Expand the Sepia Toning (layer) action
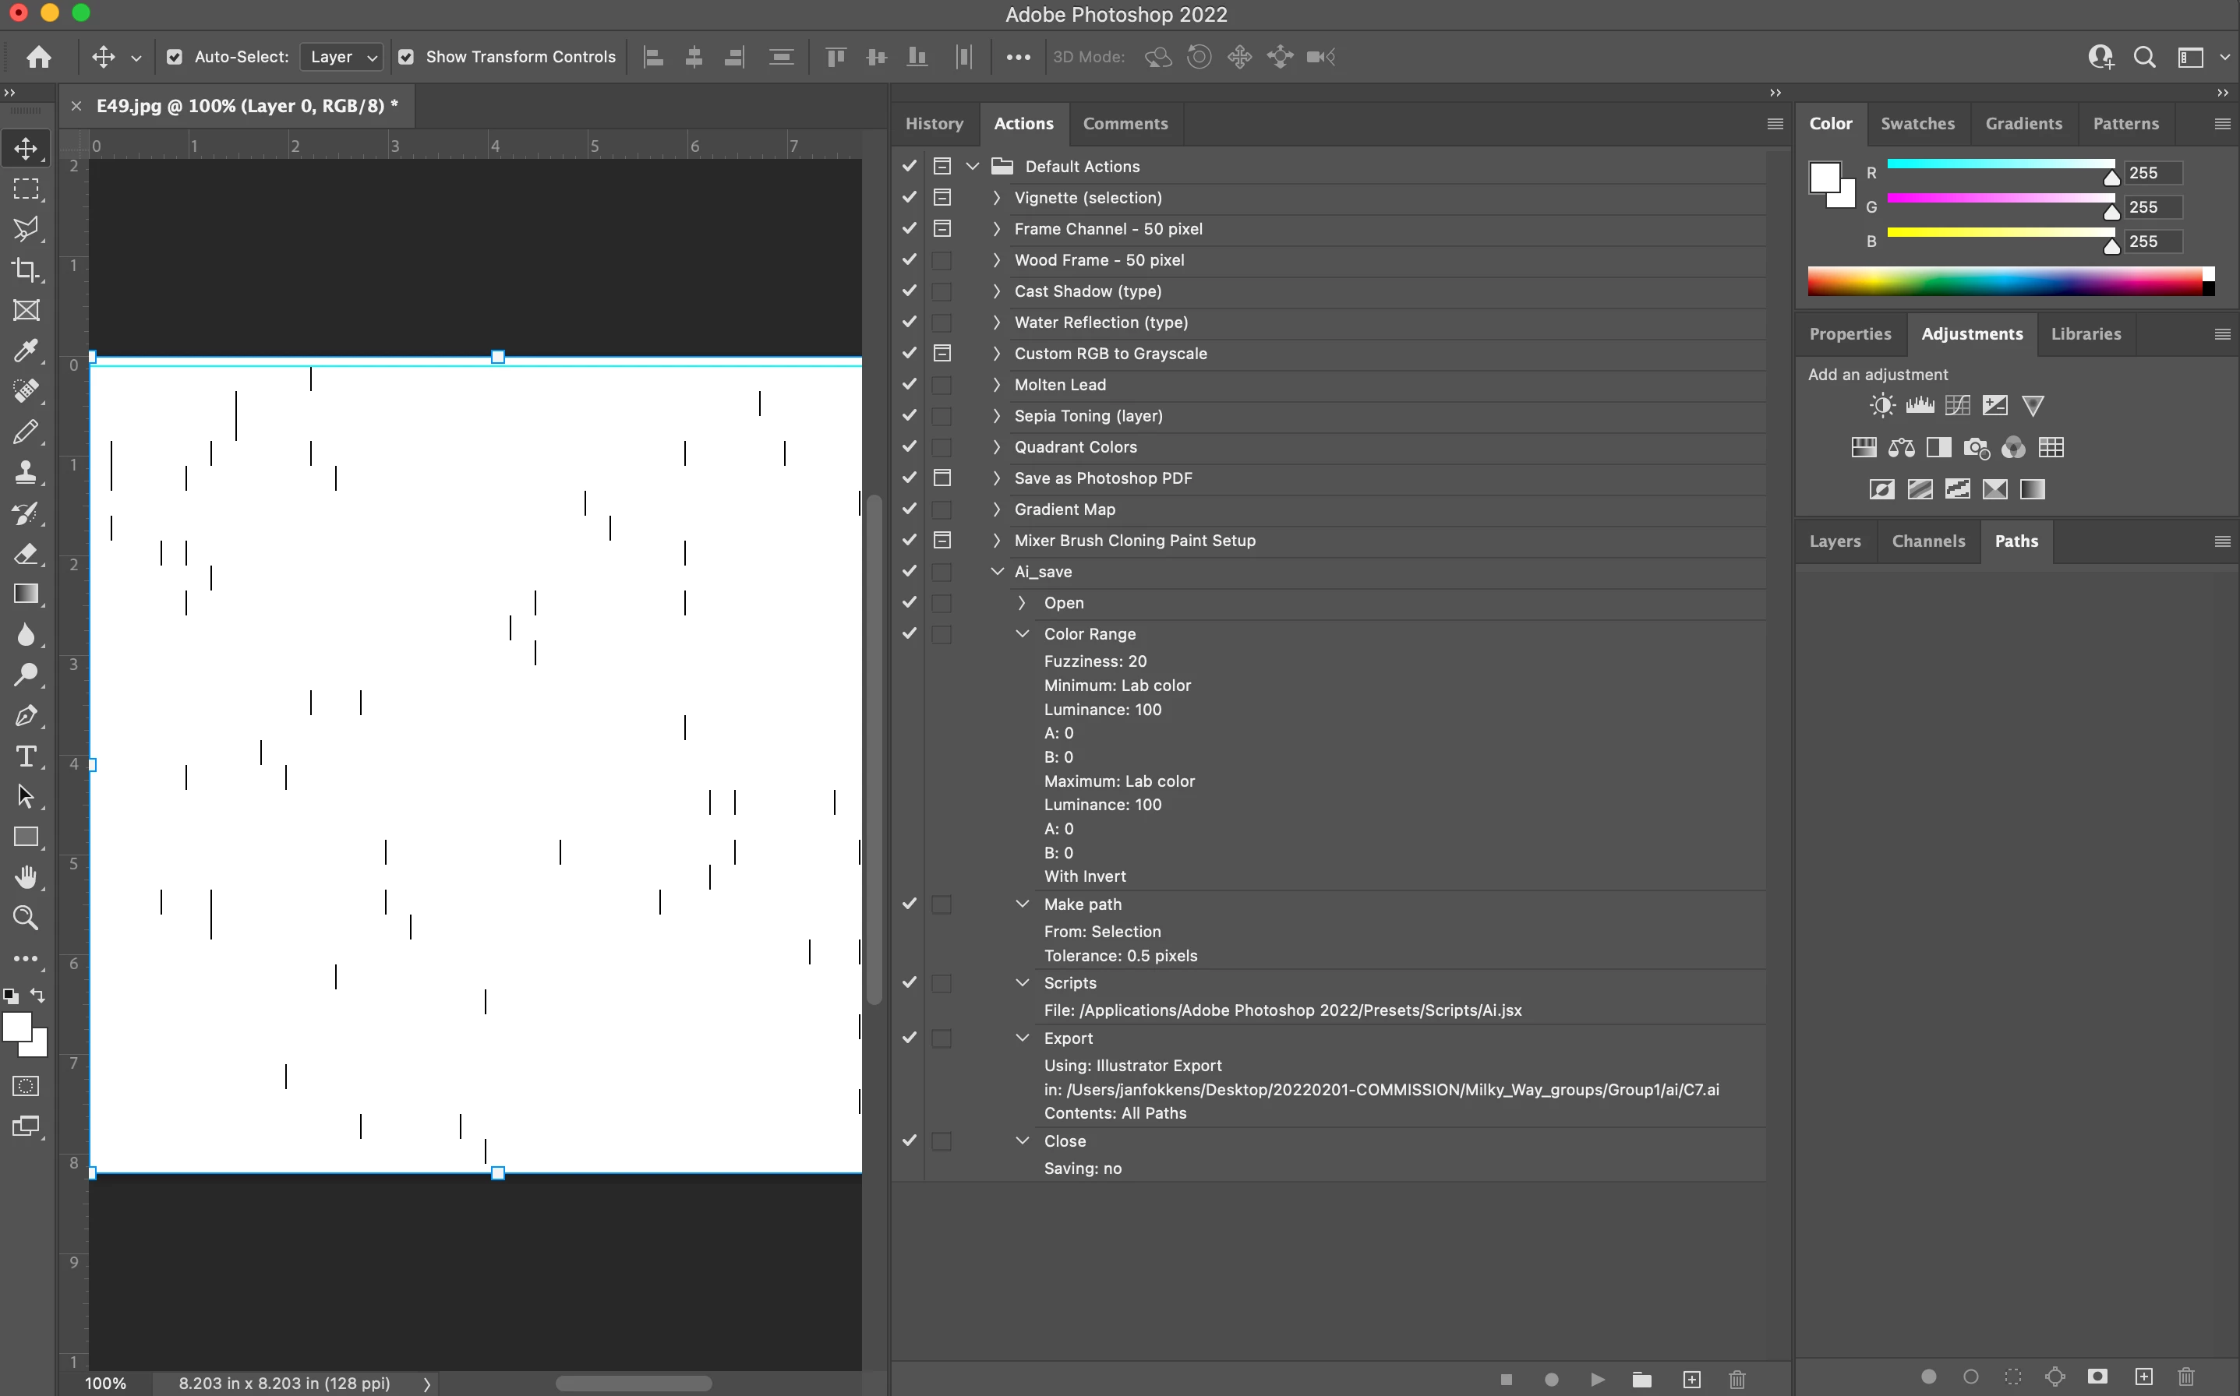This screenshot has height=1396, width=2240. pyautogui.click(x=997, y=415)
